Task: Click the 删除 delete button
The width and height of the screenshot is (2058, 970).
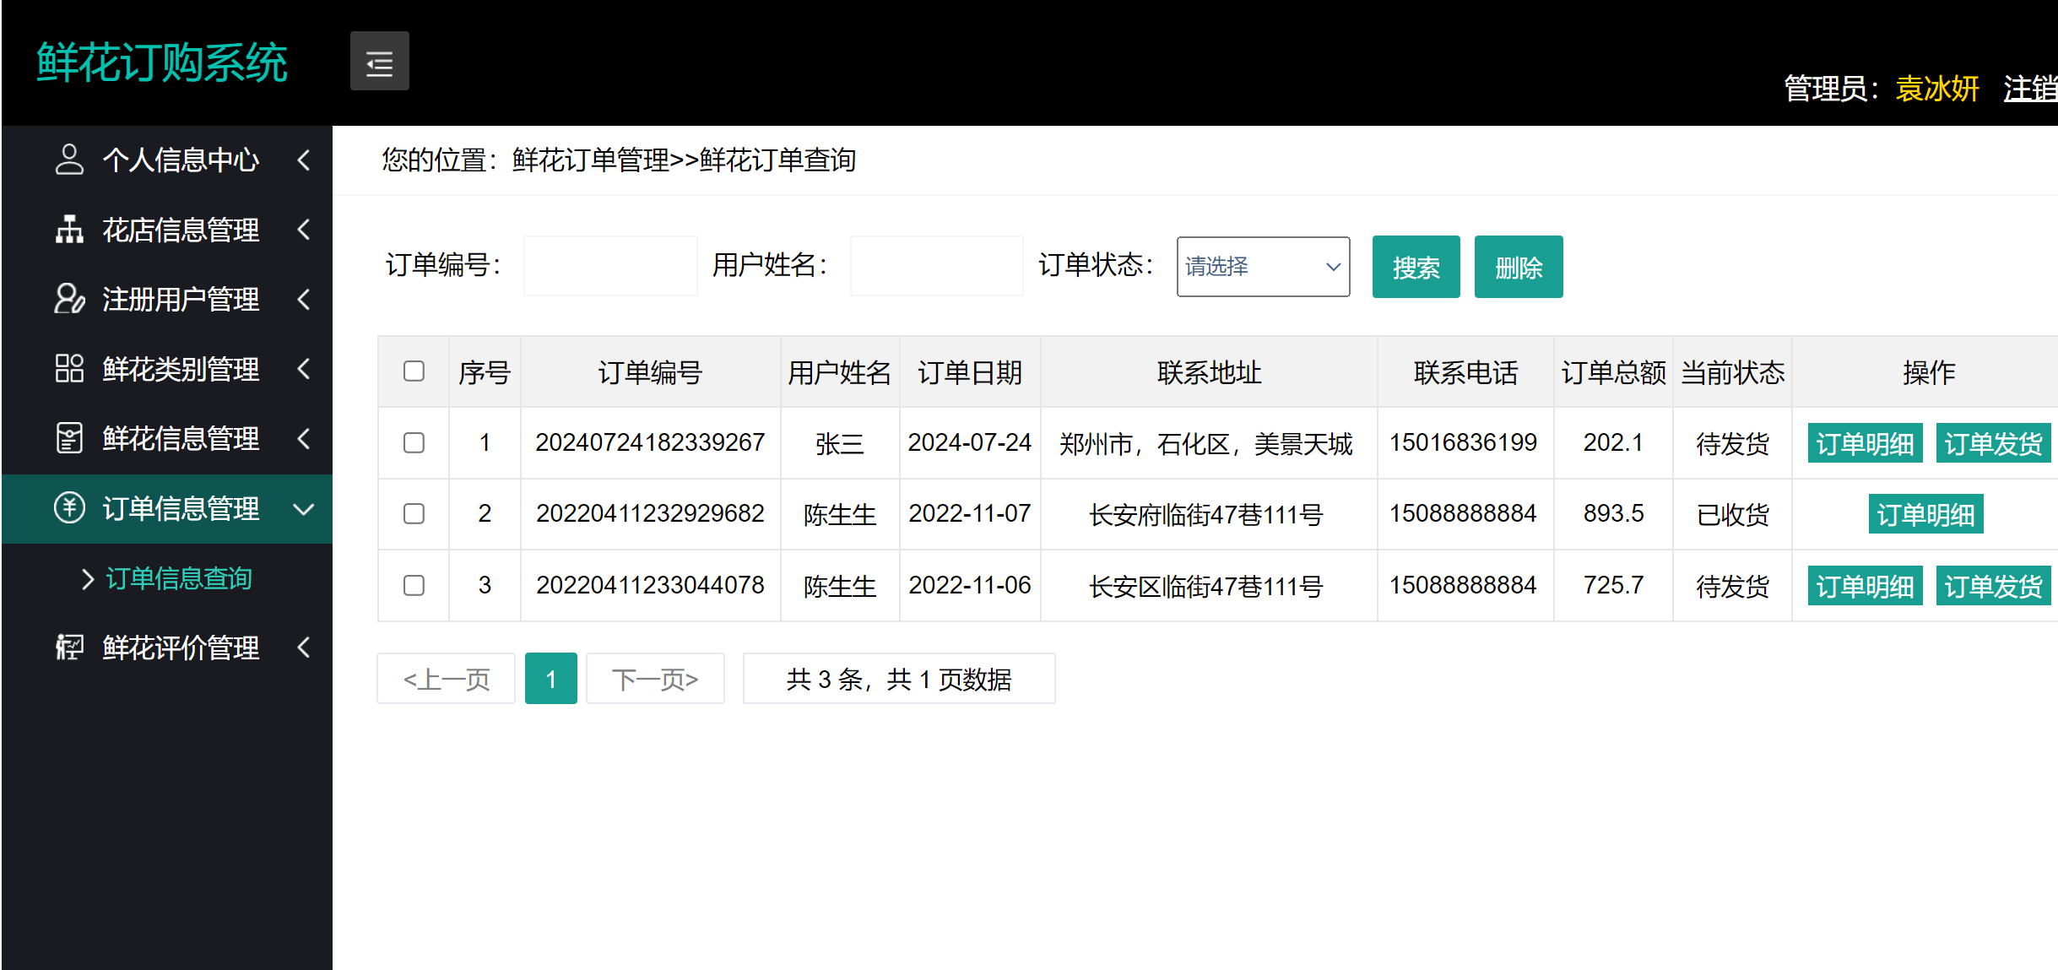Action: 1518,267
